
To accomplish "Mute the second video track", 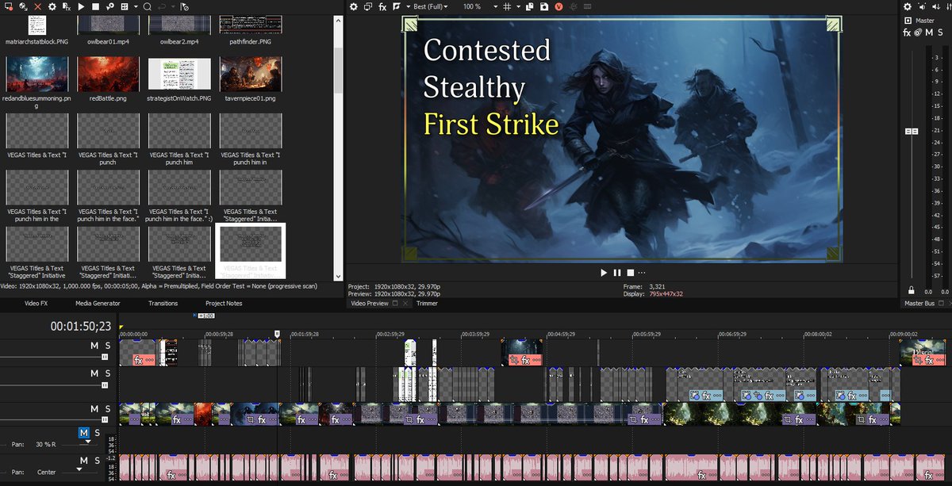I will [x=94, y=373].
